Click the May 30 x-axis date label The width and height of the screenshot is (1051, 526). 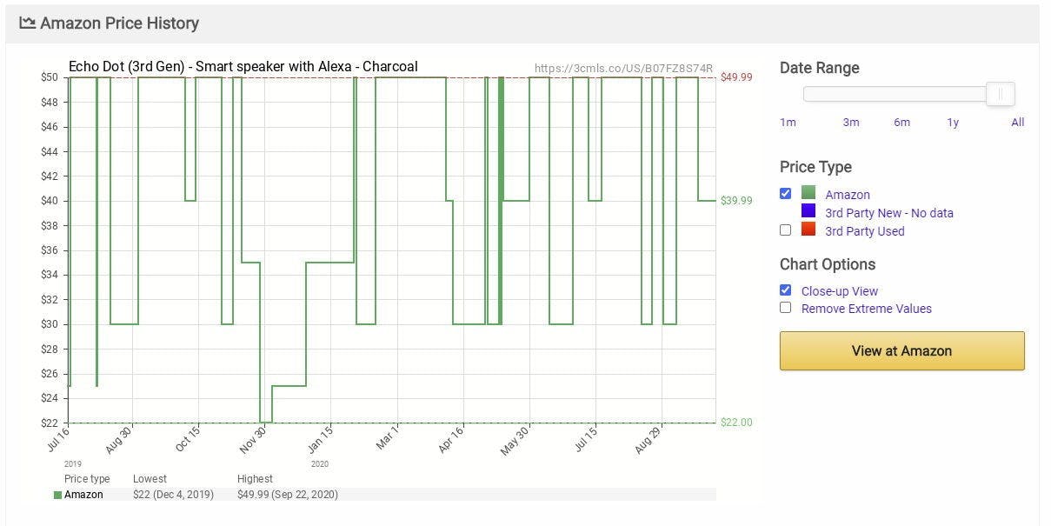(x=516, y=441)
